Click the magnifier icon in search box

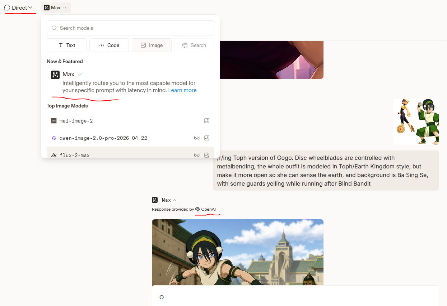pyautogui.click(x=54, y=28)
